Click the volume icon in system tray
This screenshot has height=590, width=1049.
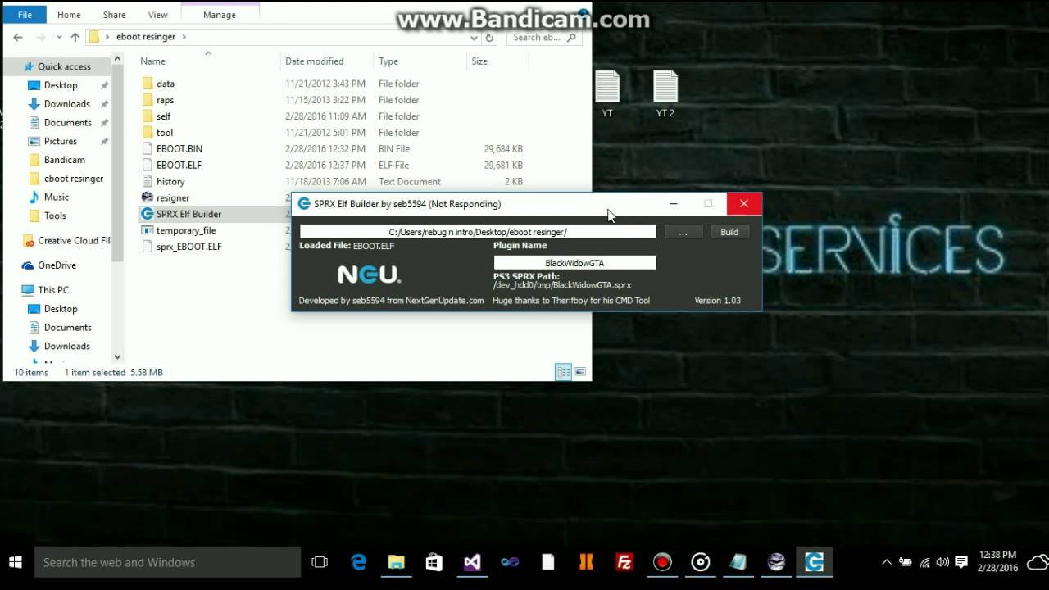[942, 563]
